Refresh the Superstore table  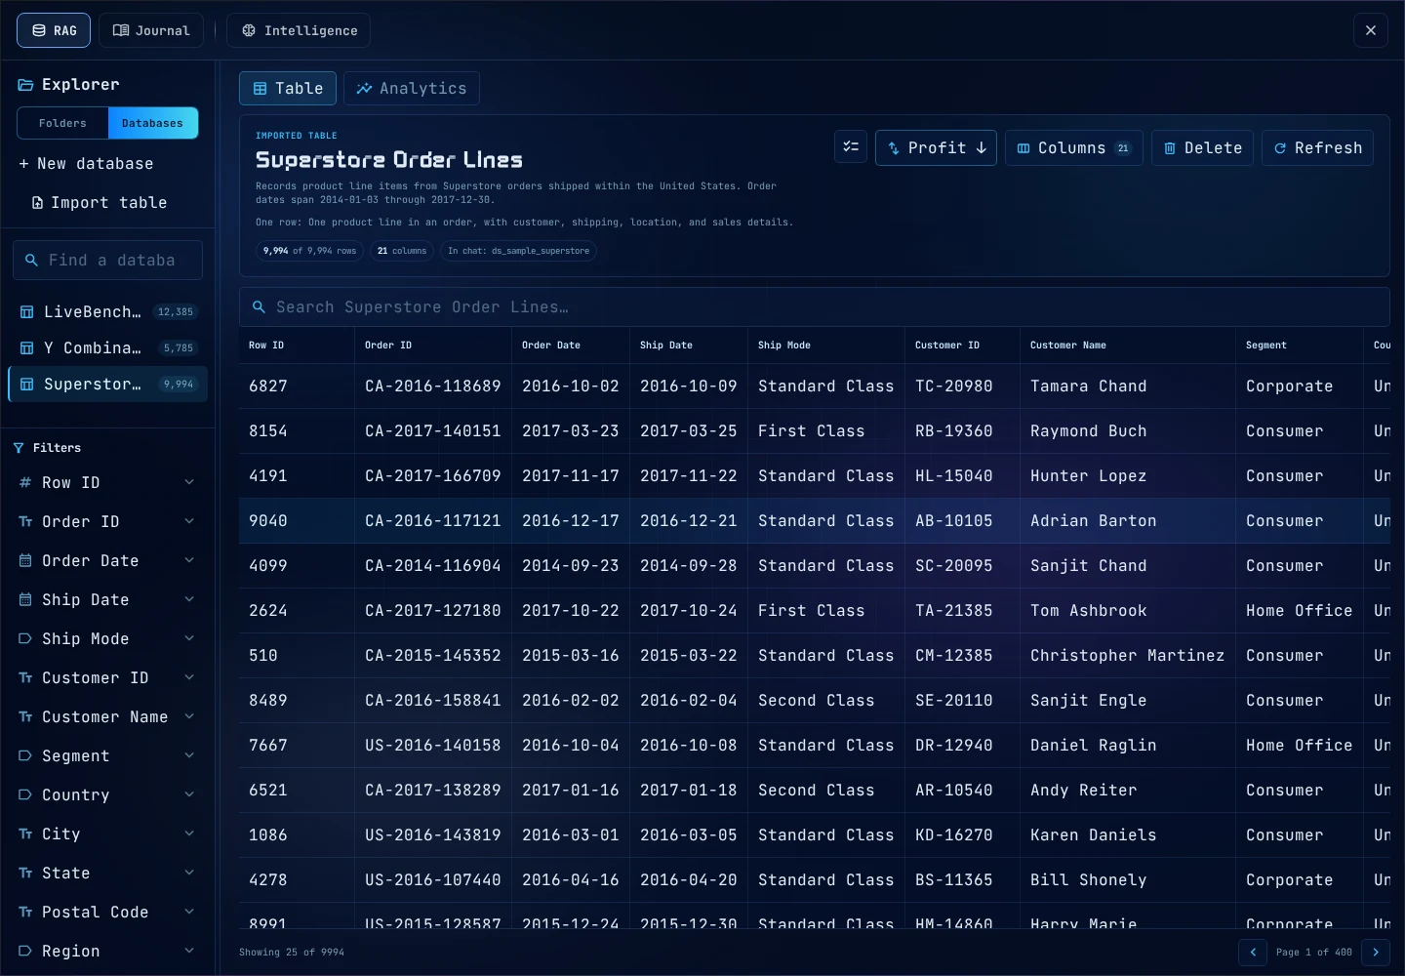click(1317, 148)
